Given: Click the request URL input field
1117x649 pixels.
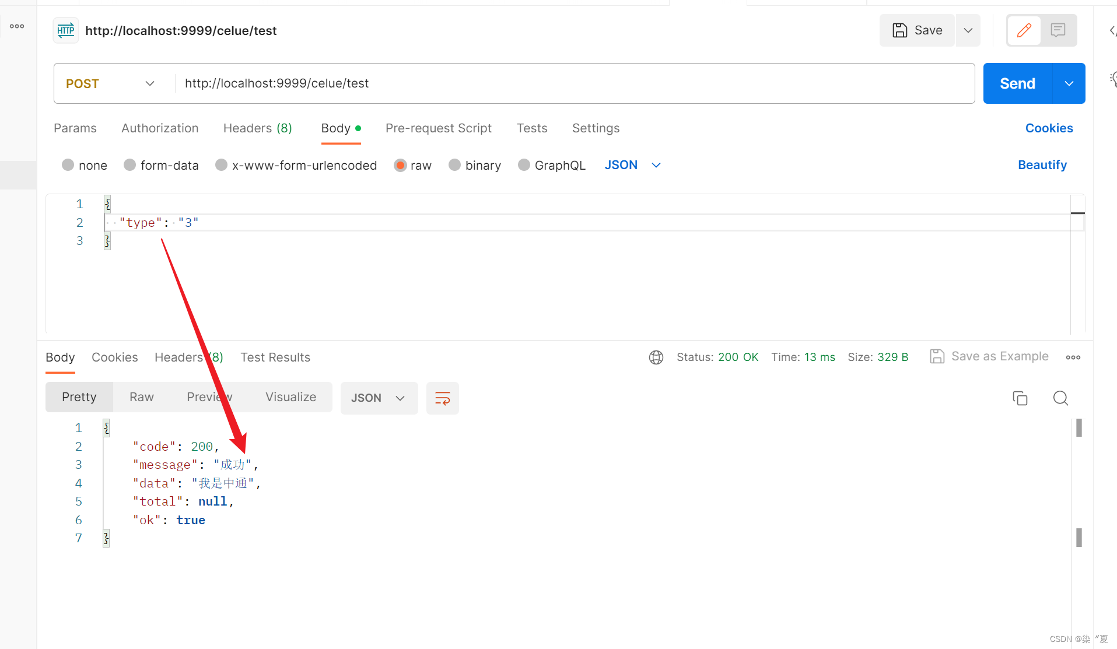Looking at the screenshot, I should [x=575, y=83].
